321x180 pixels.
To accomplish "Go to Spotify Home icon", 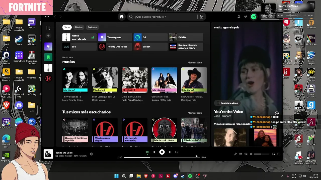I will coord(122,17).
